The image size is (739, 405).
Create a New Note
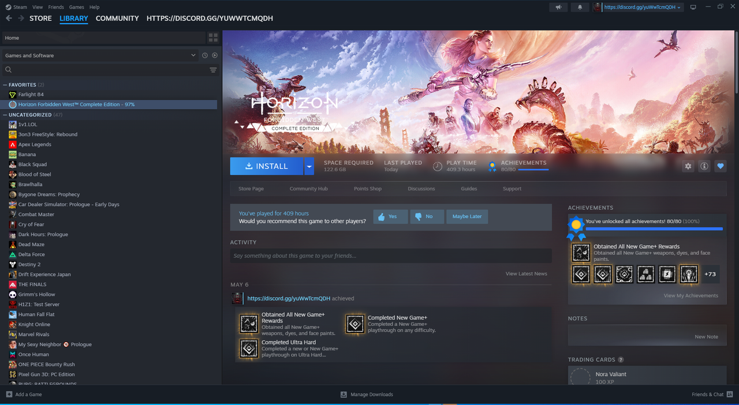pos(706,336)
